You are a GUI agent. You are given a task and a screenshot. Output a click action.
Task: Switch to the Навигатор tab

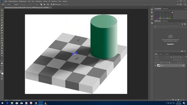165,8
